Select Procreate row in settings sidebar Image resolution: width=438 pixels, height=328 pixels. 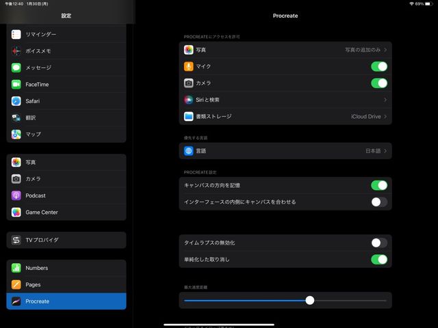[66, 301]
